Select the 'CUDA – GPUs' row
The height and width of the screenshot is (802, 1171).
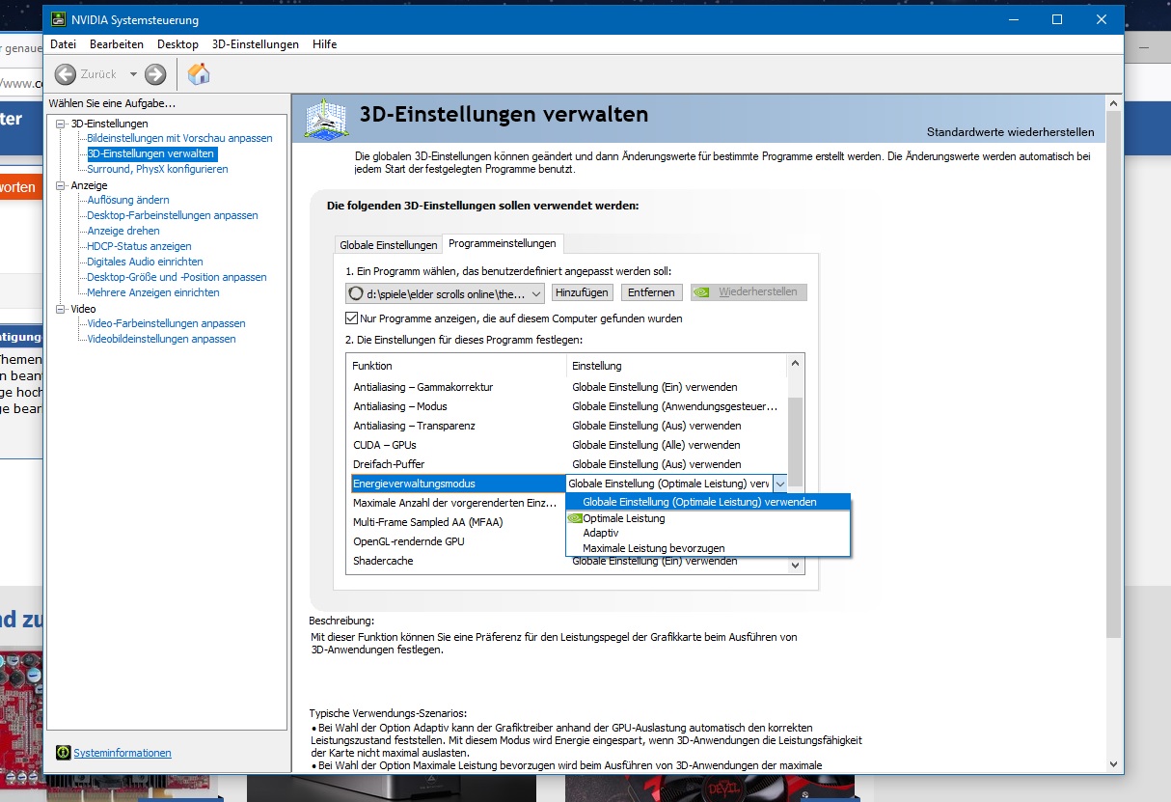click(x=567, y=445)
